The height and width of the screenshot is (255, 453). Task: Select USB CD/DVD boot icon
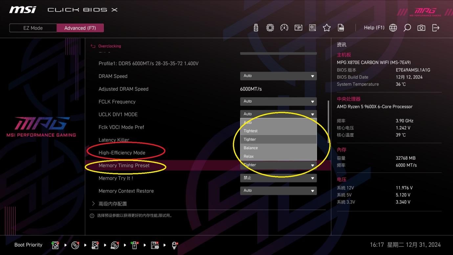pyautogui.click(x=115, y=245)
